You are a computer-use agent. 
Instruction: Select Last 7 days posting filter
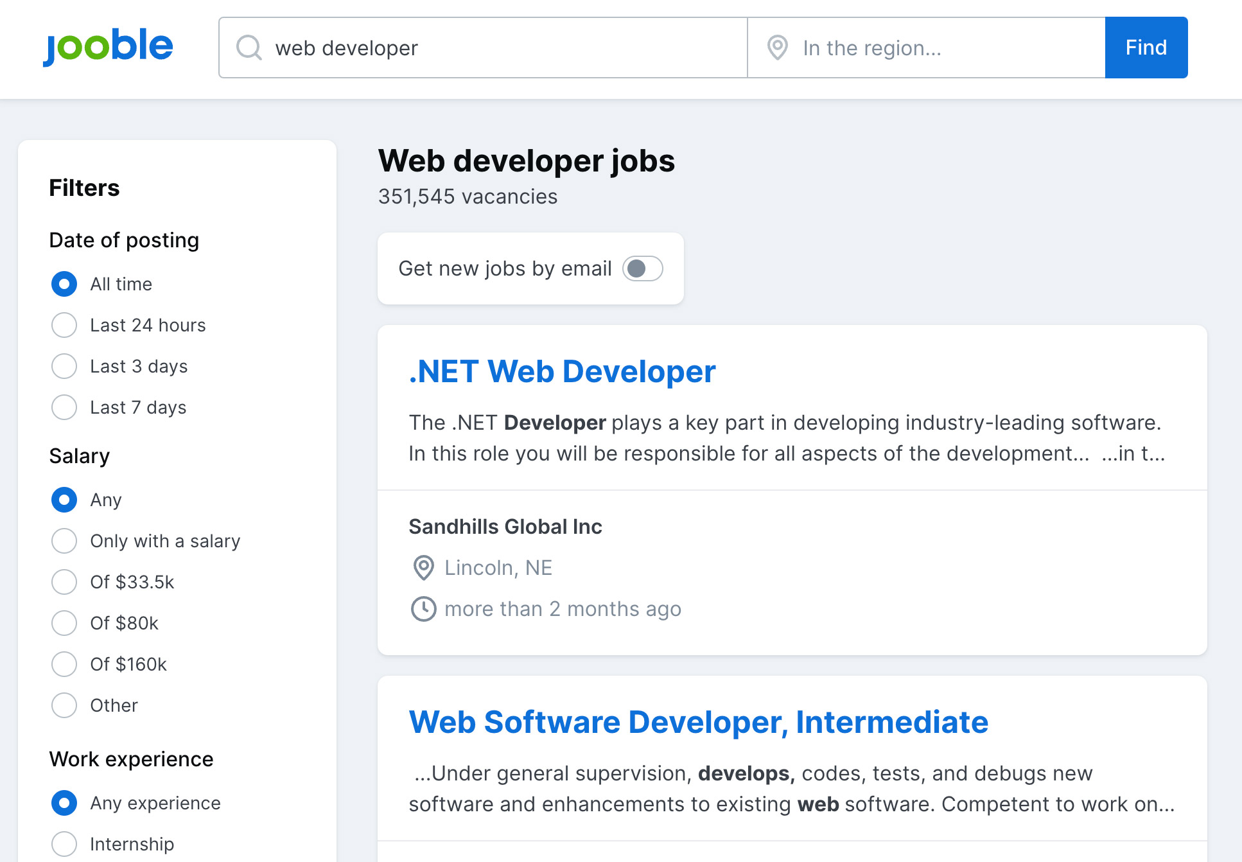(x=64, y=407)
